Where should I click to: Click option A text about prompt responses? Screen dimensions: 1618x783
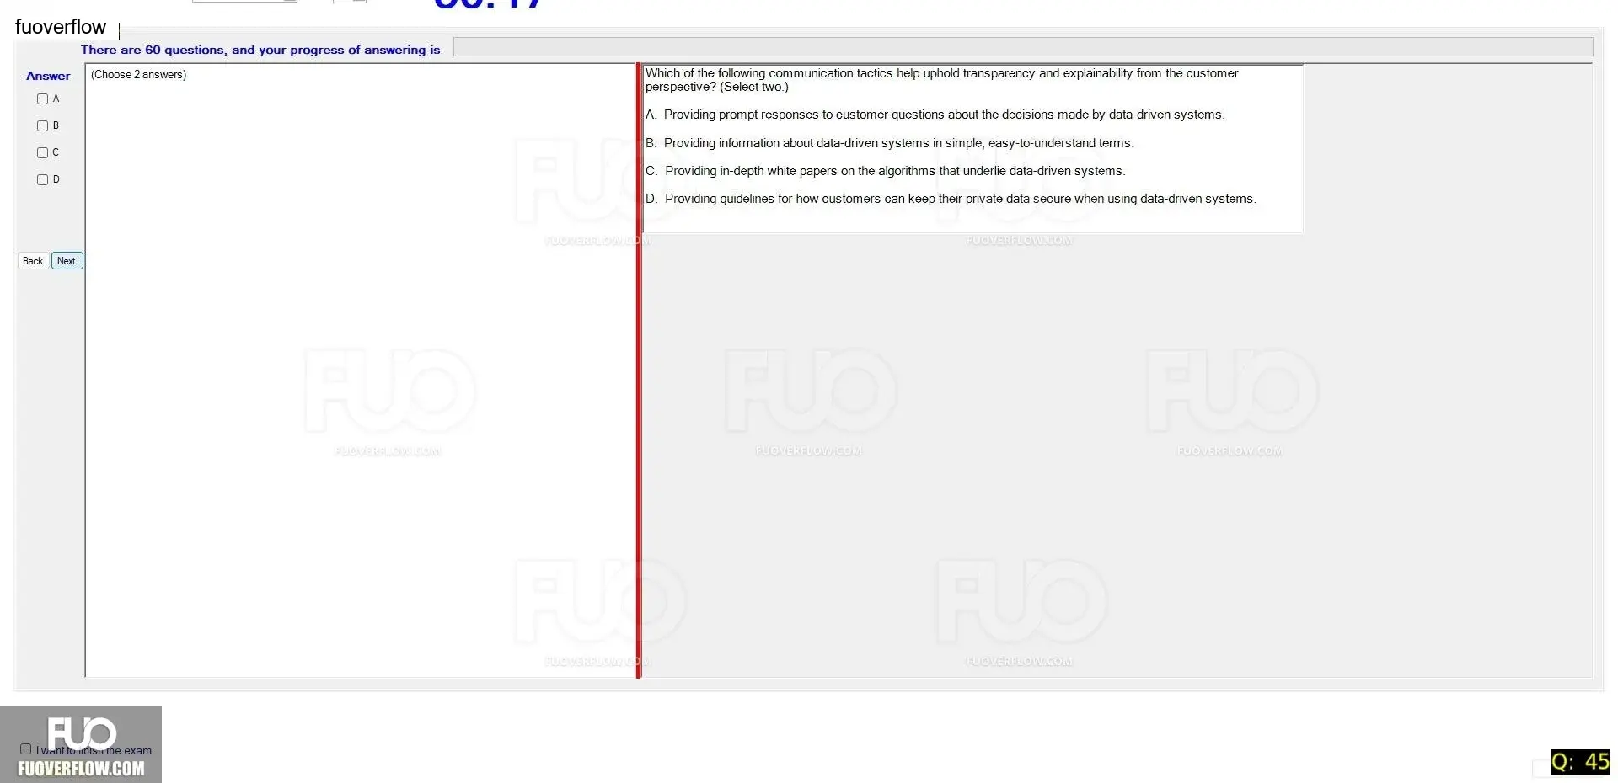click(935, 115)
